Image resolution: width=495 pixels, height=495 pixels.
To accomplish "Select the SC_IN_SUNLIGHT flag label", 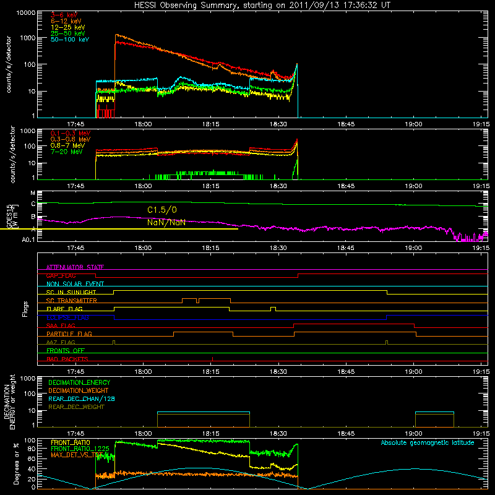I will coord(71,292).
